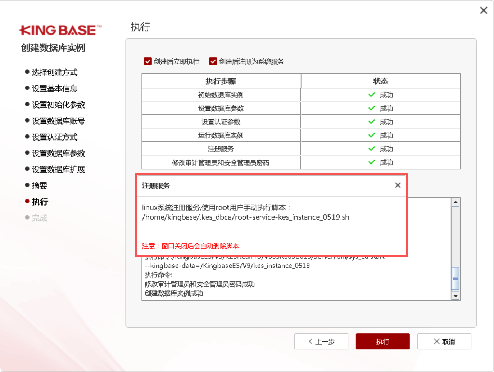
Task: Cancel the wizard with 取消 button
Action: click(444, 341)
